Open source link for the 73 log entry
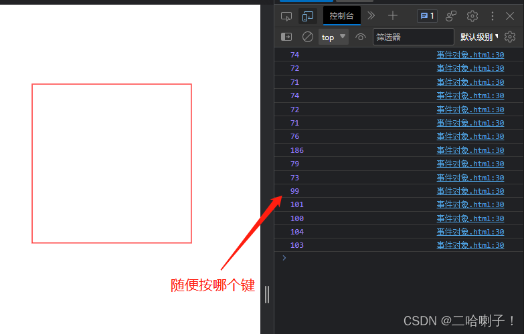This screenshot has width=524, height=334. (470, 178)
